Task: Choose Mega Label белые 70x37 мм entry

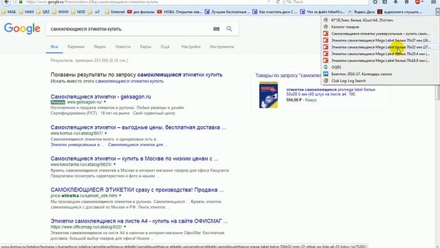Action: 380,40
